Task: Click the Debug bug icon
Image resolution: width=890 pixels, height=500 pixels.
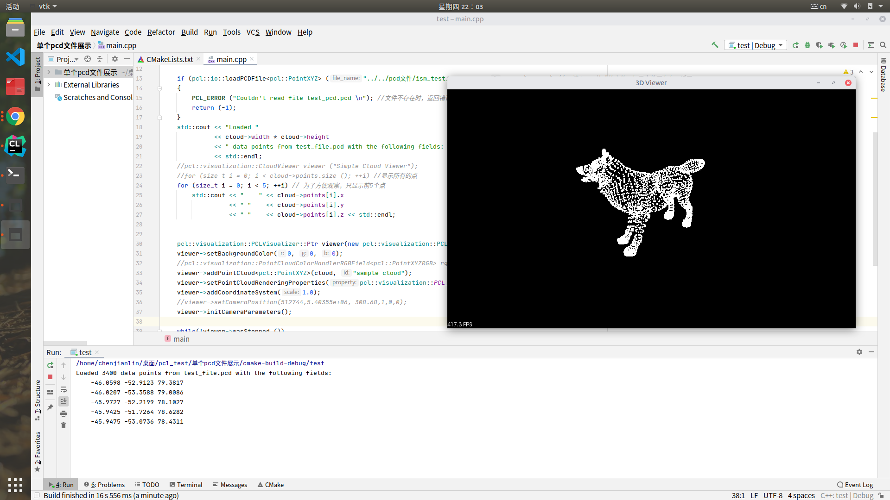Action: coord(807,45)
